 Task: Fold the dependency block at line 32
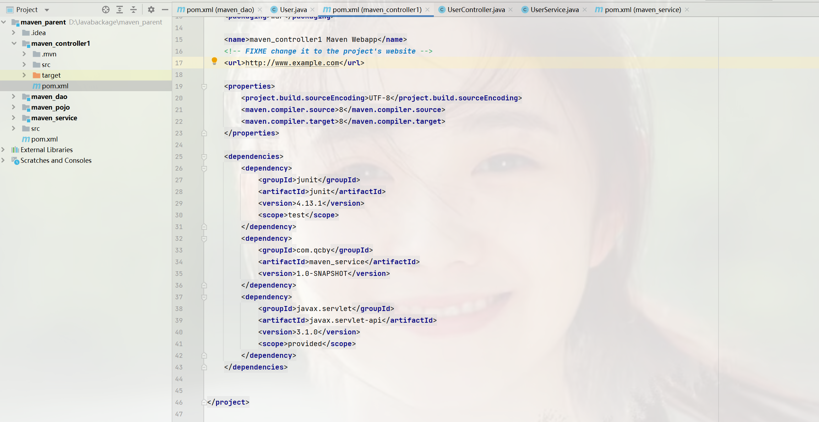[x=204, y=239]
